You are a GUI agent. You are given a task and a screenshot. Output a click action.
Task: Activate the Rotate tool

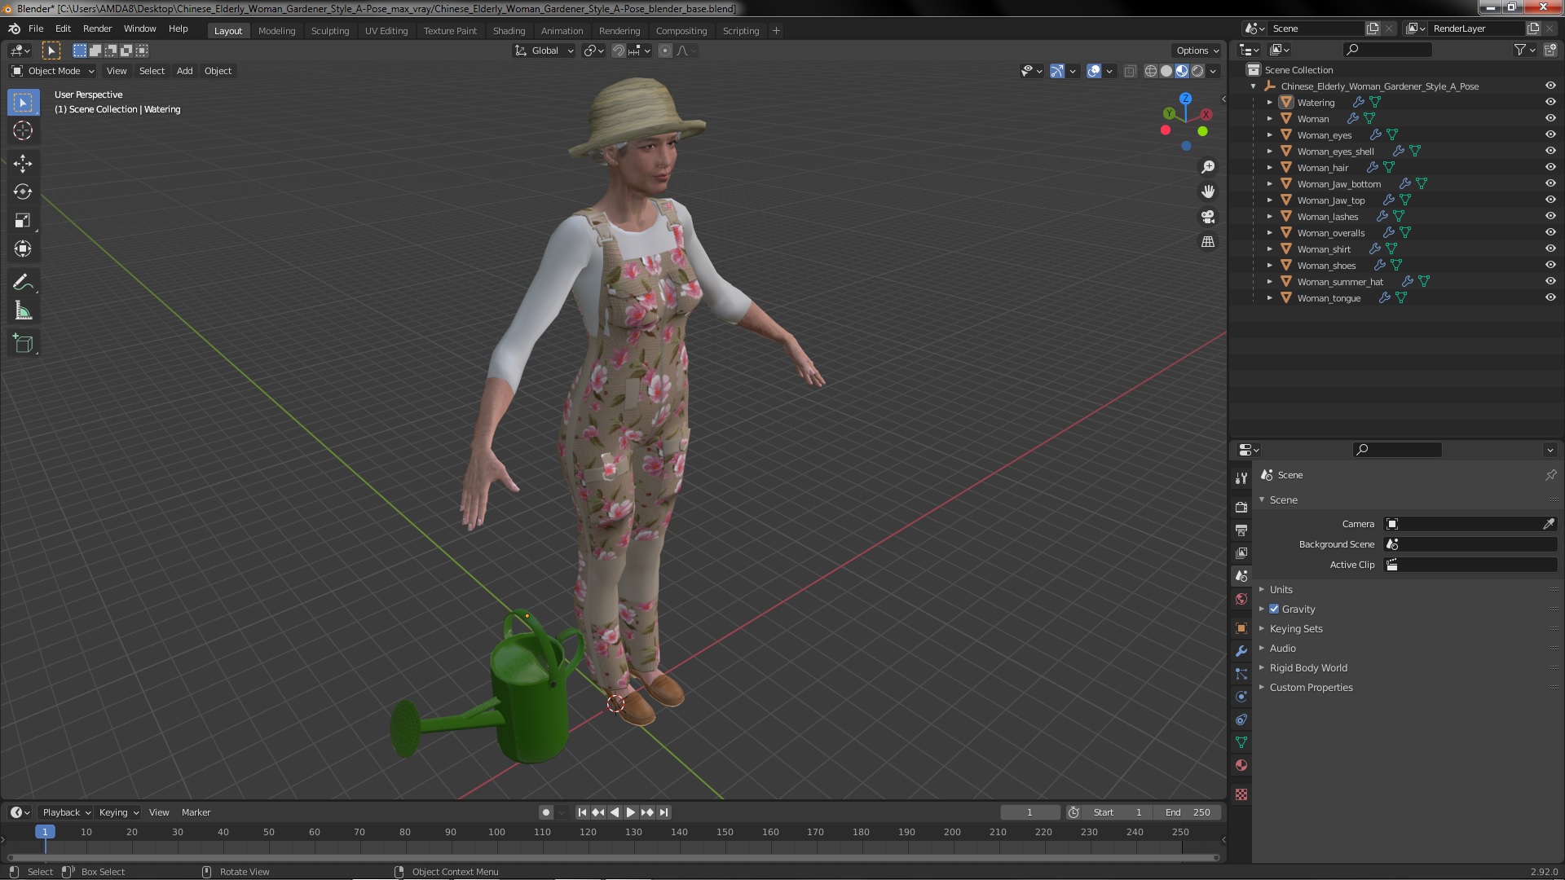click(x=23, y=192)
